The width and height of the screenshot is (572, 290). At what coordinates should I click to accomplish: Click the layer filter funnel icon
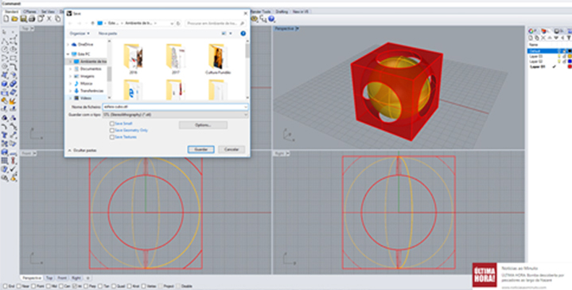[x=569, y=37]
